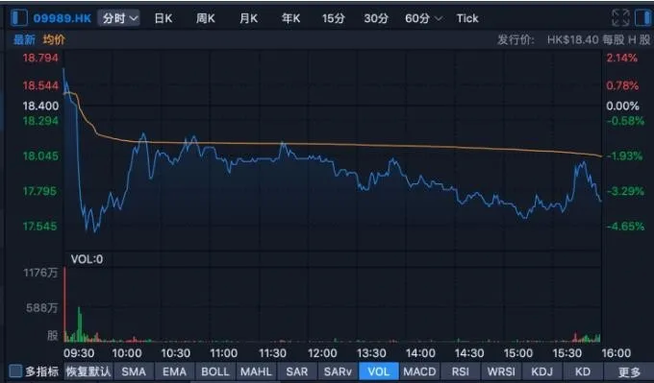Switch to the 周K tab
The height and width of the screenshot is (383, 654).
coord(206,18)
